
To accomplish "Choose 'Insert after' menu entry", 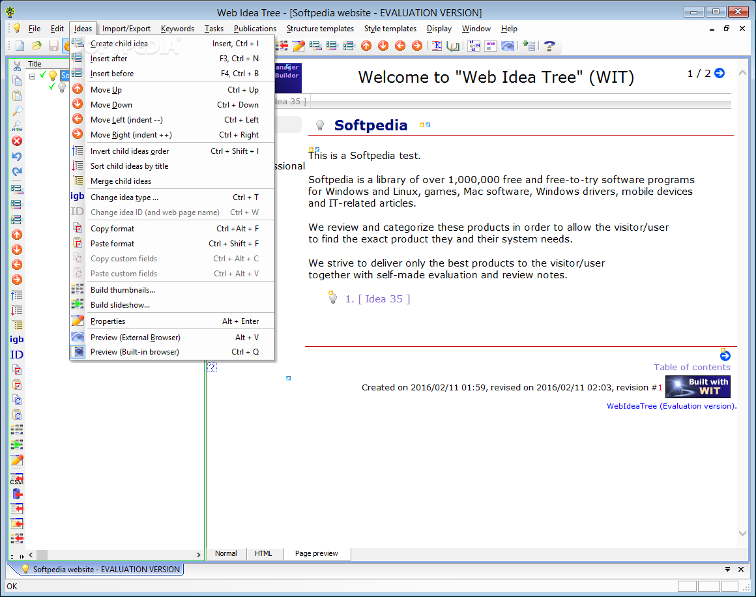I will (172, 59).
